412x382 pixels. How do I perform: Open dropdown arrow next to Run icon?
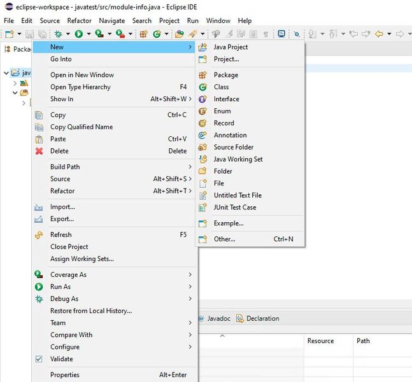click(89, 34)
